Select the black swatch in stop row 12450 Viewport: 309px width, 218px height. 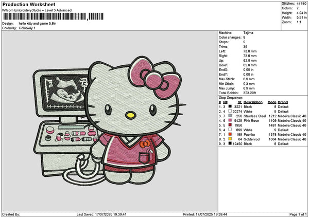click(x=230, y=143)
